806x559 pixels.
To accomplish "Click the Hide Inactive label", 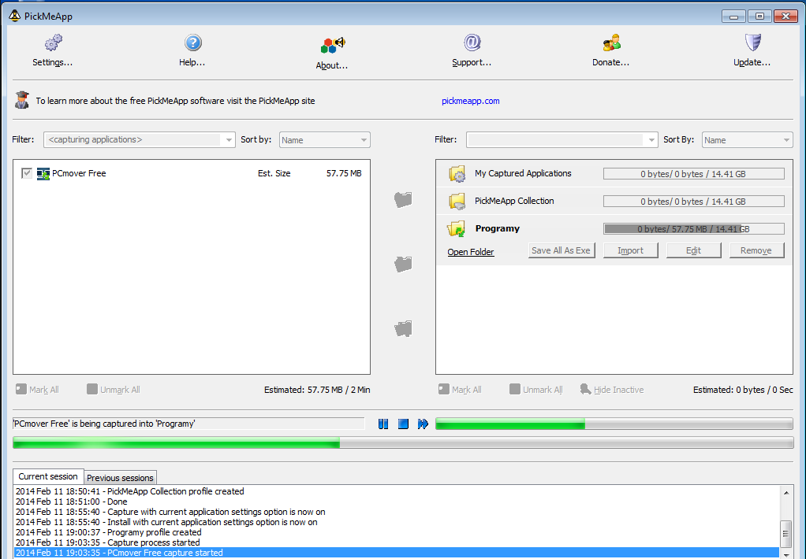I will [619, 390].
